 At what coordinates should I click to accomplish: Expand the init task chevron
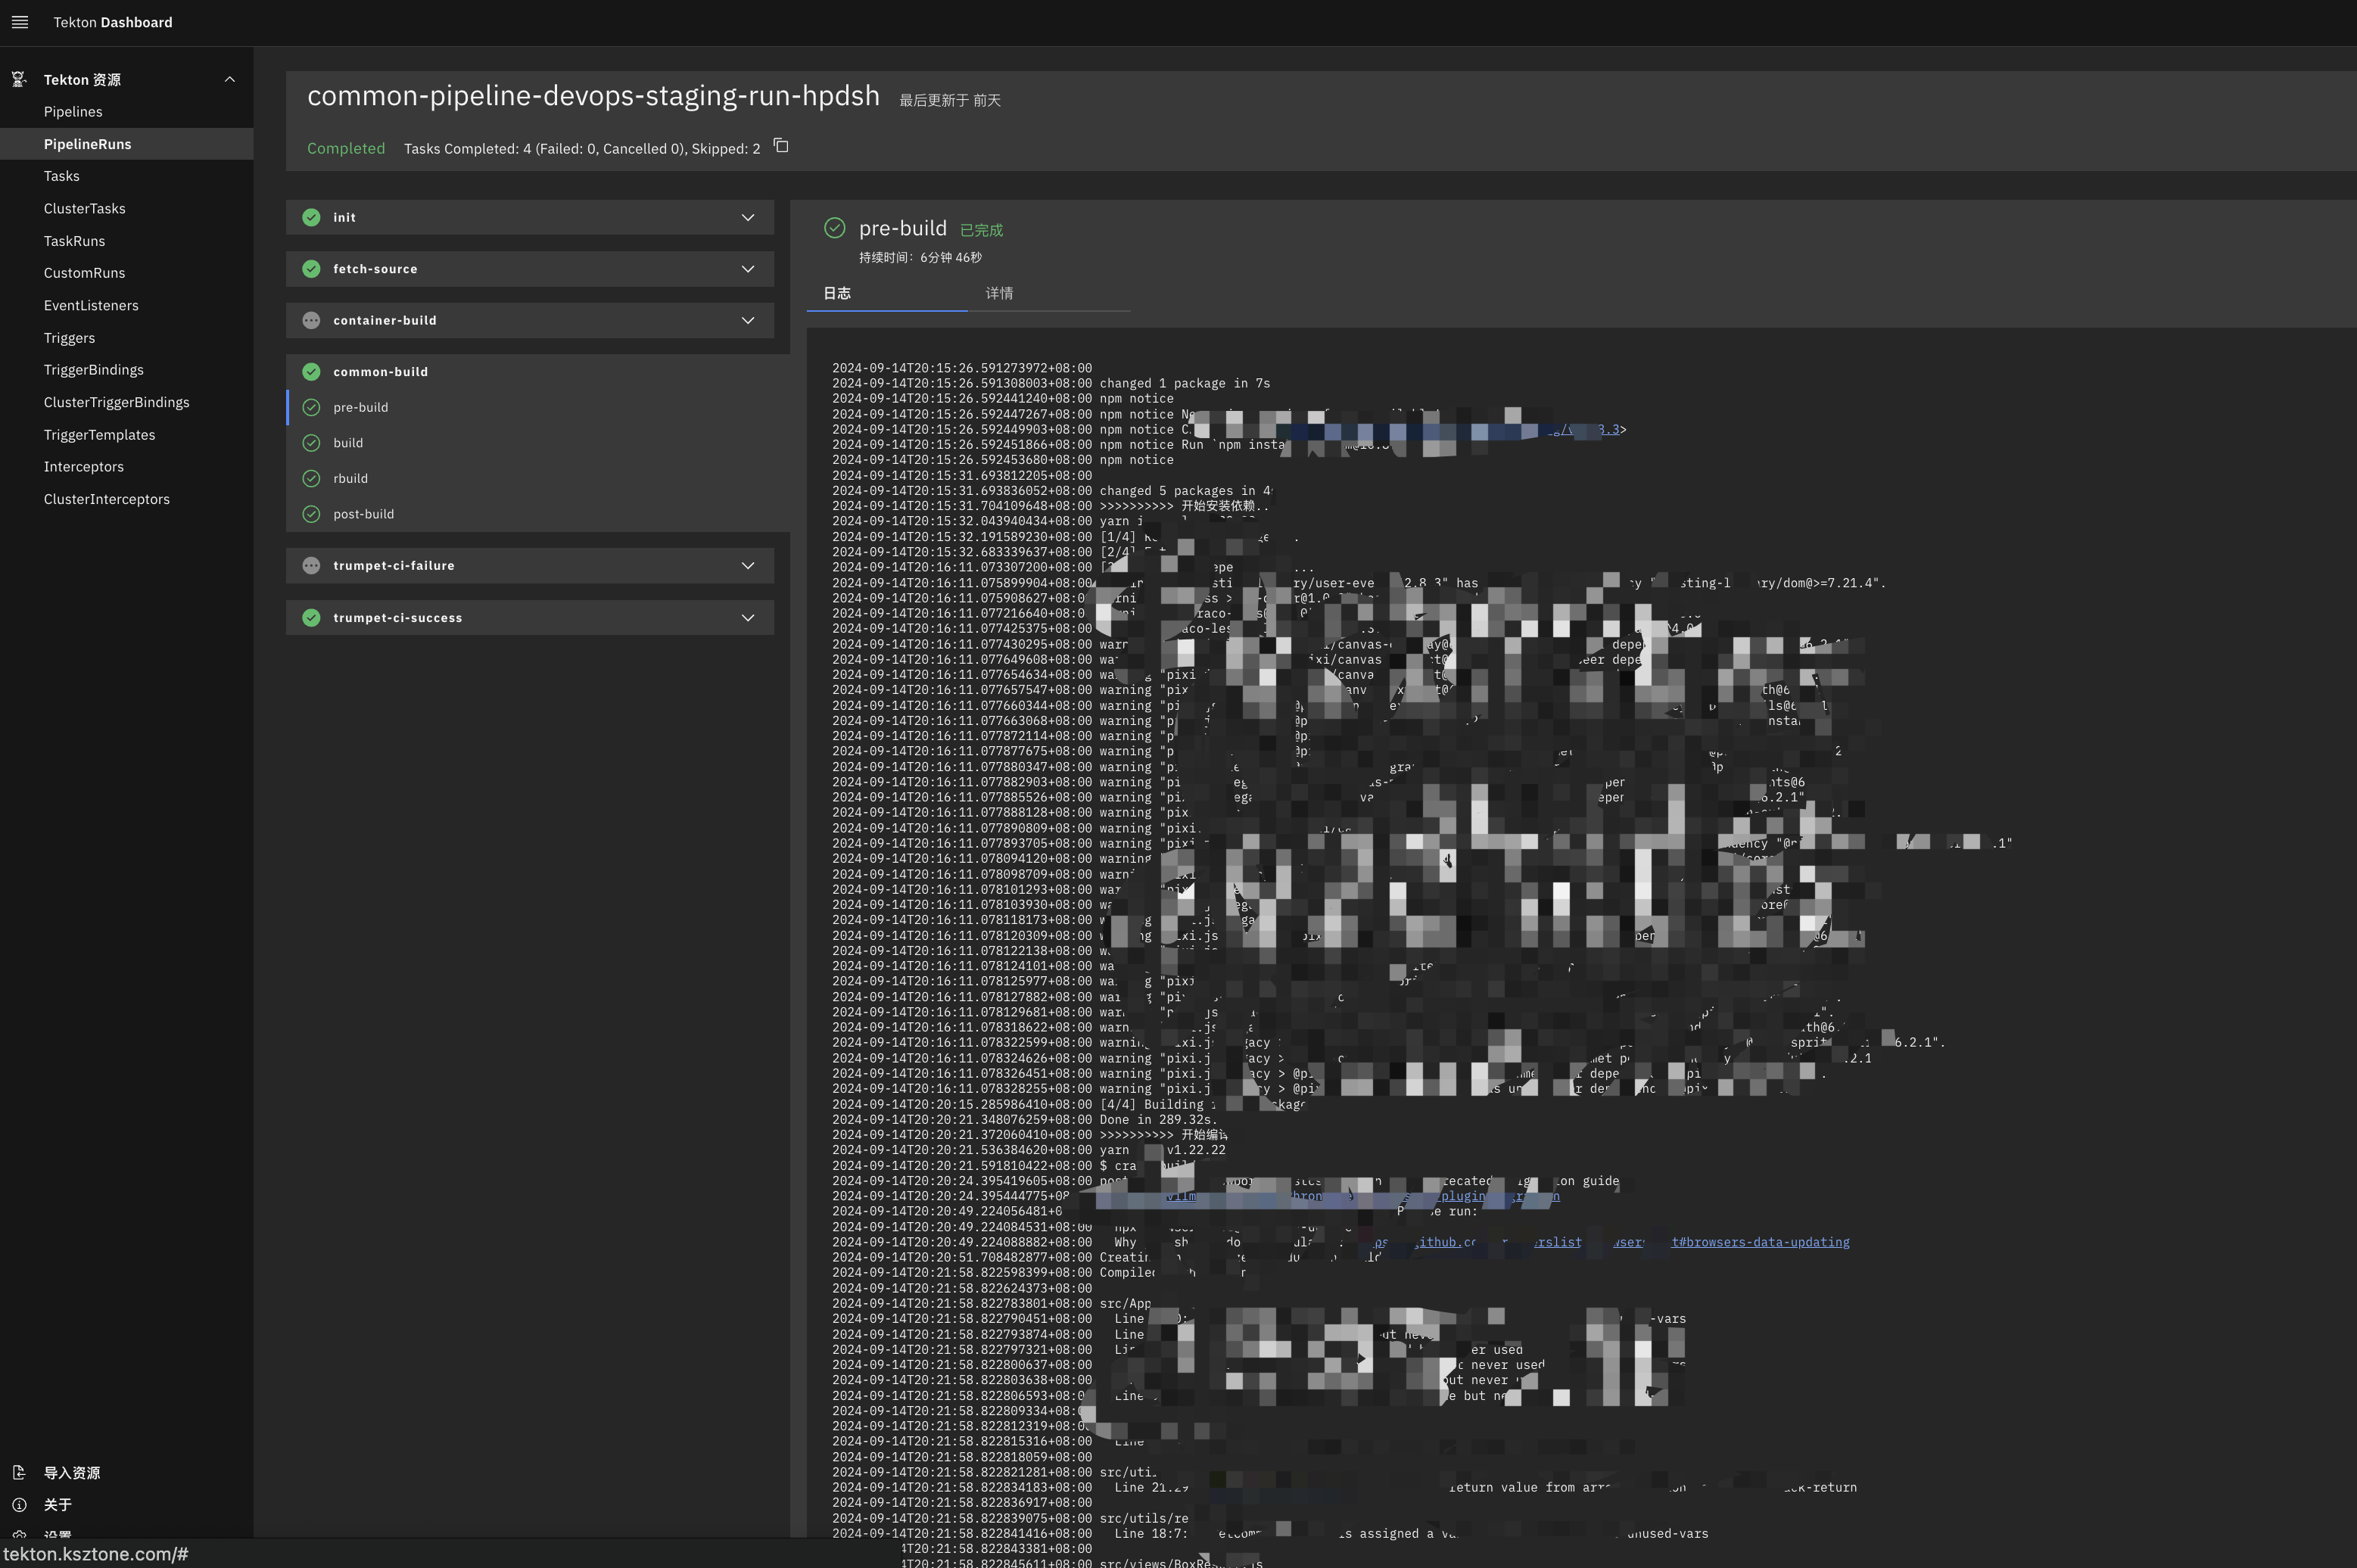pos(748,217)
